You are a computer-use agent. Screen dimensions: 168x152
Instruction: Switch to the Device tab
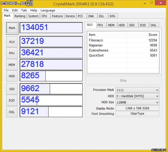[70, 16]
